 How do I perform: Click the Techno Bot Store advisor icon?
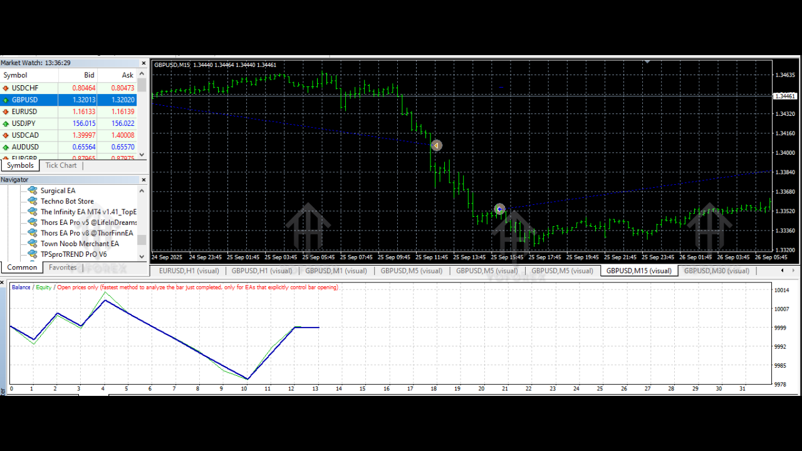(33, 201)
